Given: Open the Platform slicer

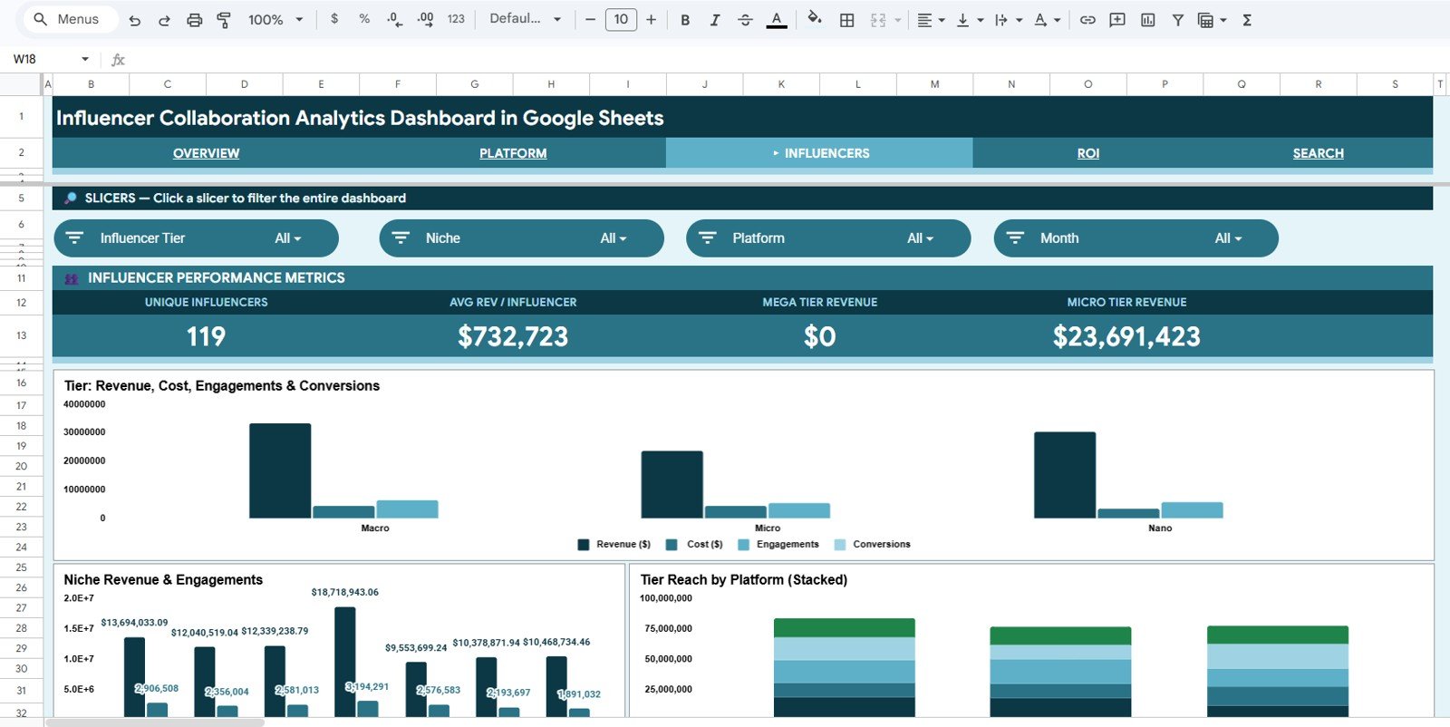Looking at the screenshot, I should tap(828, 238).
